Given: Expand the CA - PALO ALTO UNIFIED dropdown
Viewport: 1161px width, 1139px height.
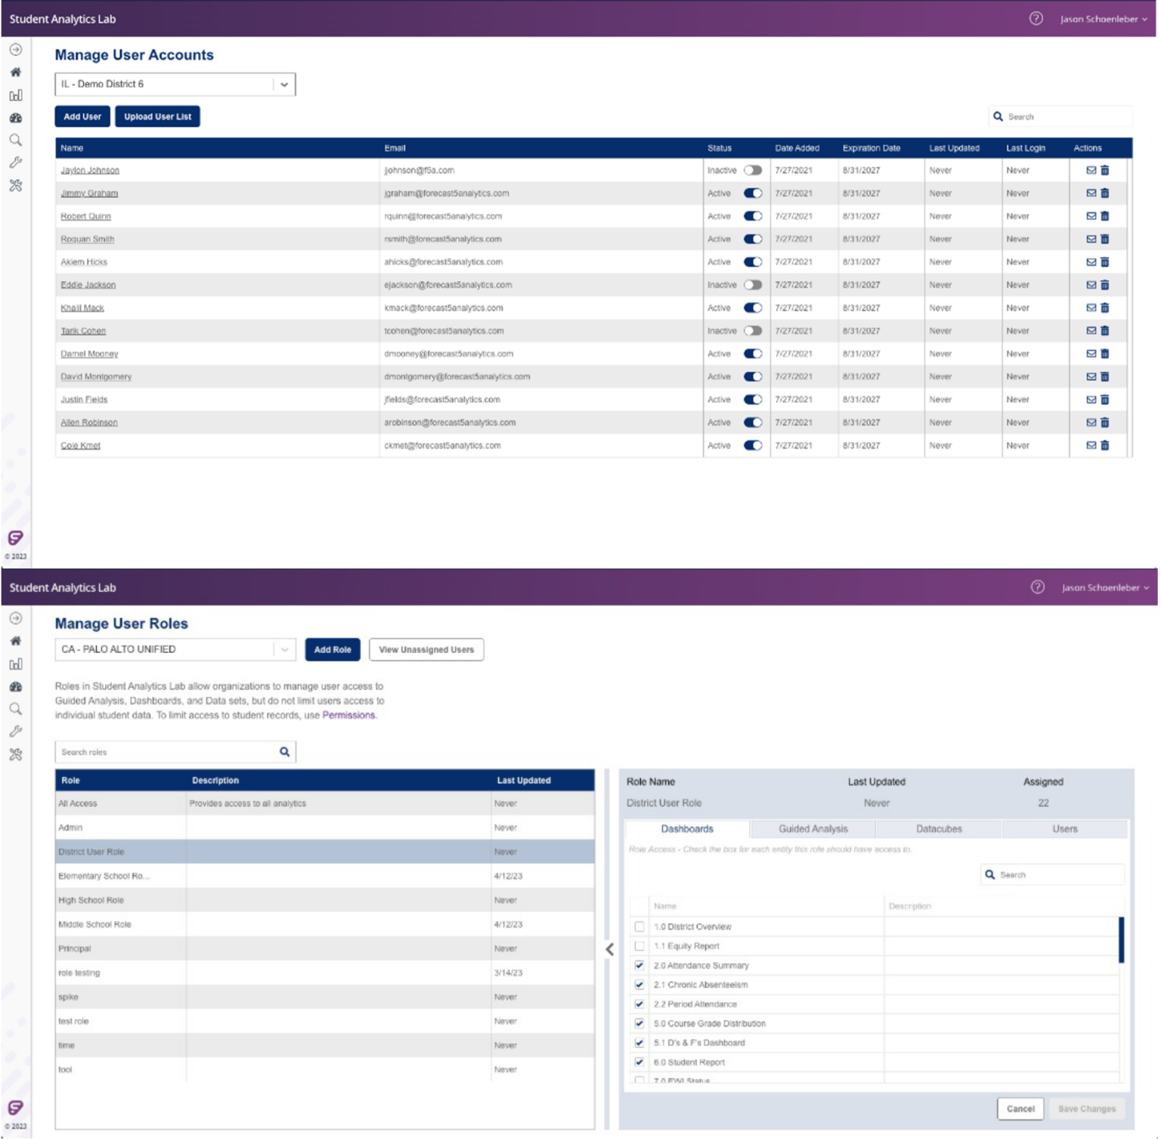Looking at the screenshot, I should click(284, 649).
